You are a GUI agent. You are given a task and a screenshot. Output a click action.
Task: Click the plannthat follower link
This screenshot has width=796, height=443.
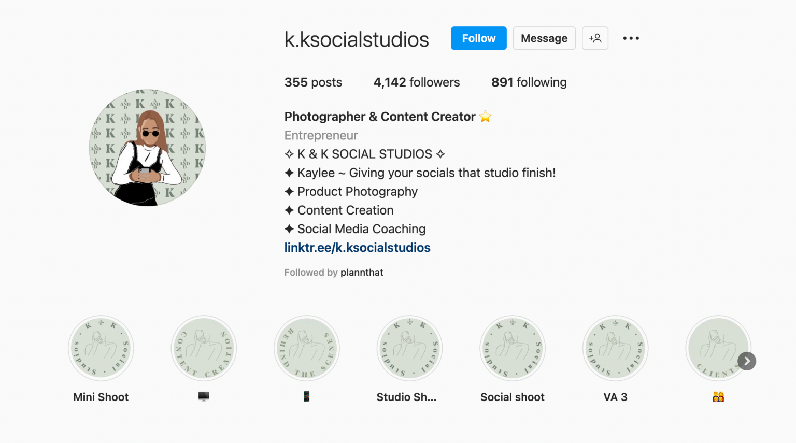click(362, 272)
